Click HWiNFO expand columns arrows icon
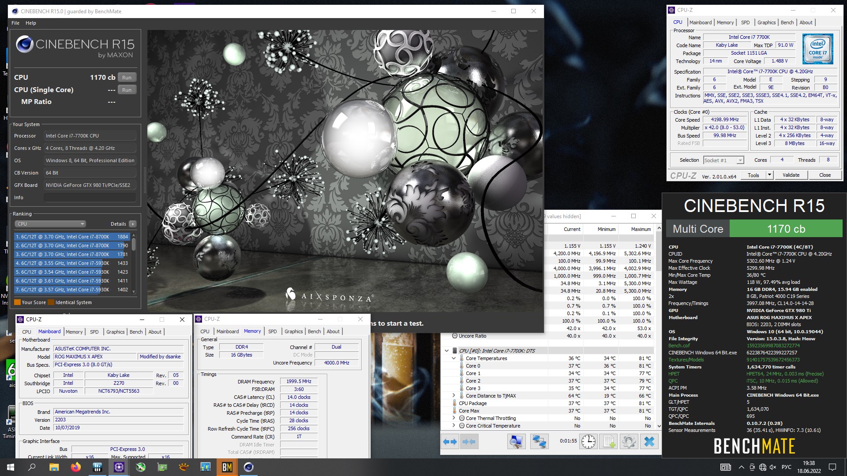 pyautogui.click(x=450, y=441)
